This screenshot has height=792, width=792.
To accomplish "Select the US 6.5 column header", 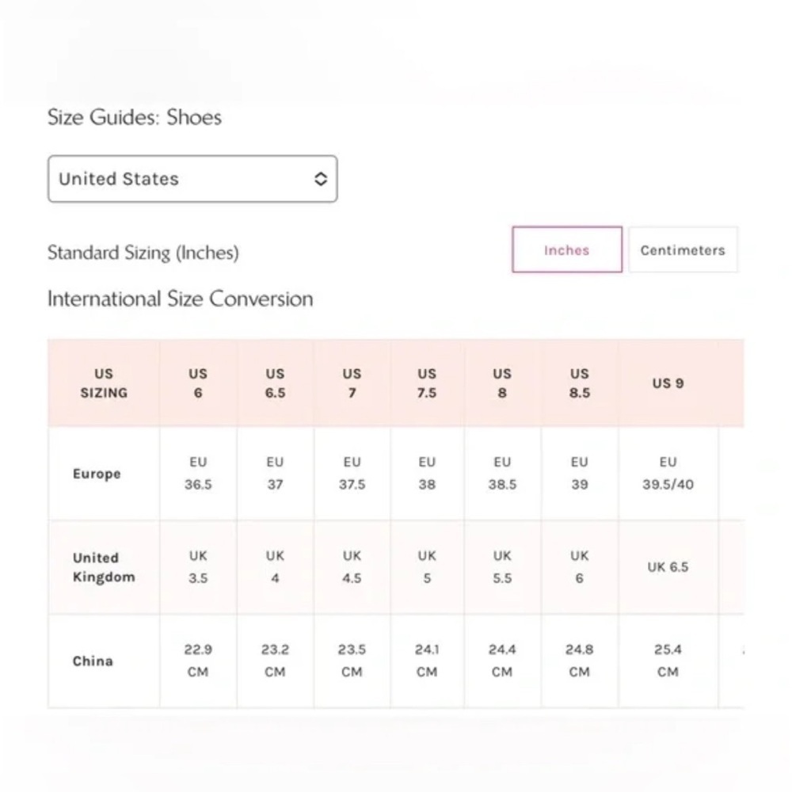I will coord(276,383).
